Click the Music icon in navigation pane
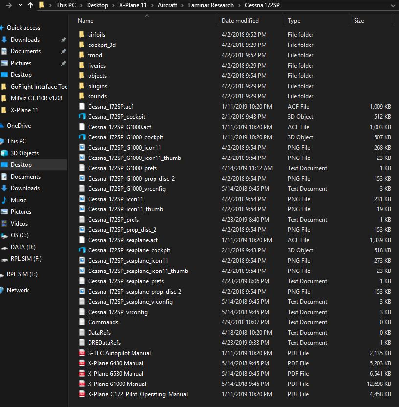 [x=4, y=200]
